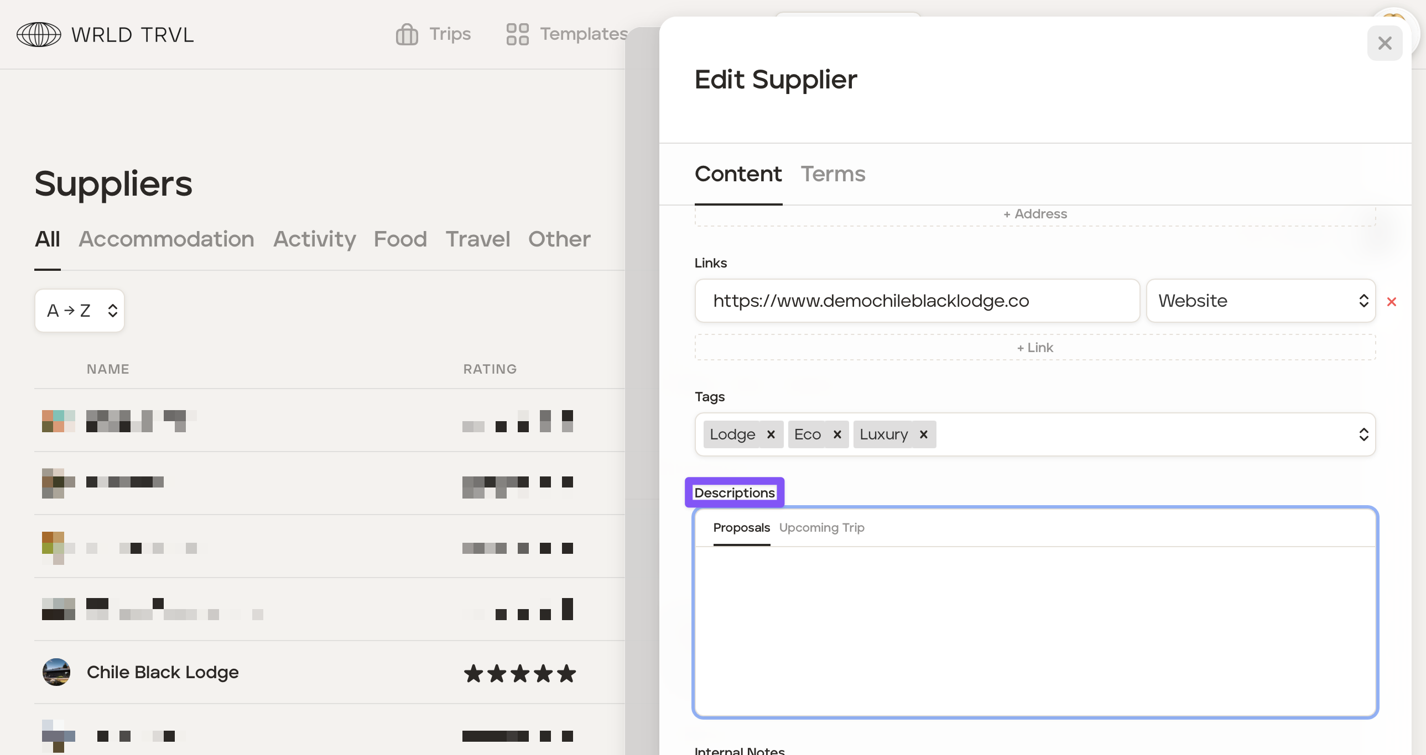1426x755 pixels.
Task: Click the + Link button
Action: pyautogui.click(x=1034, y=347)
